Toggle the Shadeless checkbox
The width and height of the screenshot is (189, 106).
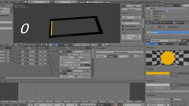click(172, 99)
